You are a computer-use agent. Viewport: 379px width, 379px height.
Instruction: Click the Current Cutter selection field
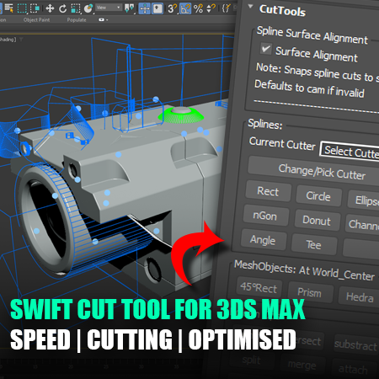[350, 152]
